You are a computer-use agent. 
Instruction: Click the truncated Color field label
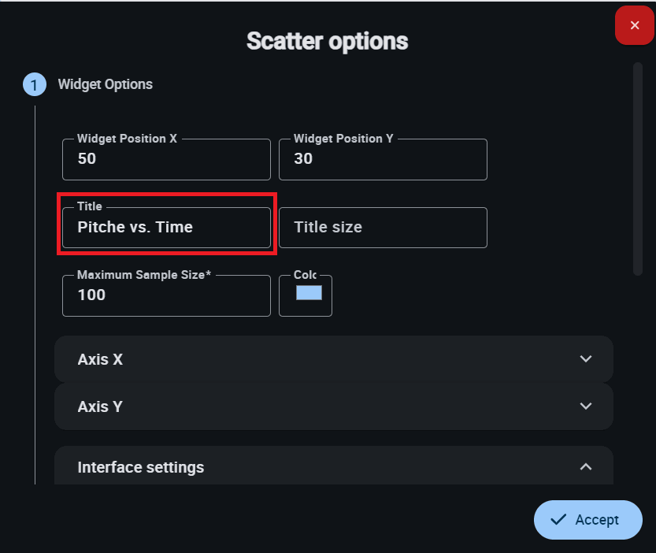(305, 275)
